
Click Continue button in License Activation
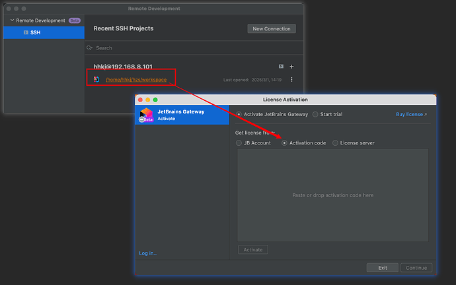416,268
